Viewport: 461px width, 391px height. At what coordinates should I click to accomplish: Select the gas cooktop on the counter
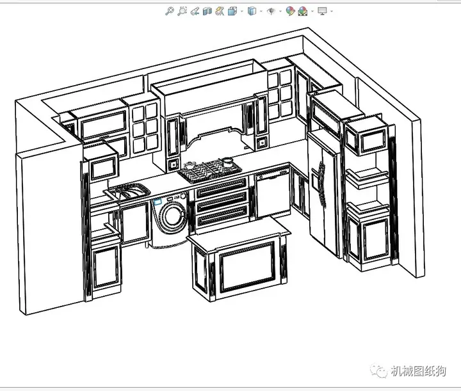(x=210, y=170)
